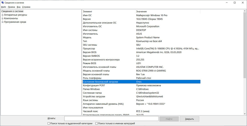Screen dimensions: 247x126
Task: Open the Справка menu
Action: click(26, 7)
